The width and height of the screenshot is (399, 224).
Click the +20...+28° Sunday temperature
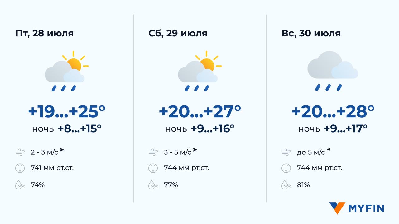[x=333, y=111]
